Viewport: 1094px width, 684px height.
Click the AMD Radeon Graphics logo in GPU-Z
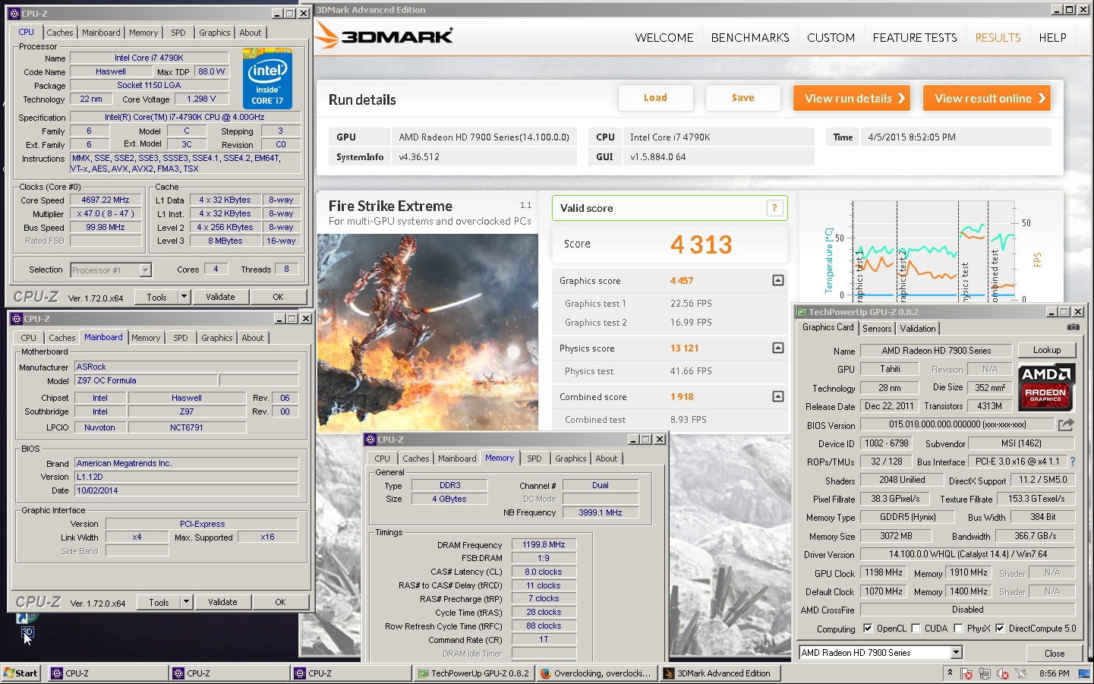click(x=1045, y=386)
